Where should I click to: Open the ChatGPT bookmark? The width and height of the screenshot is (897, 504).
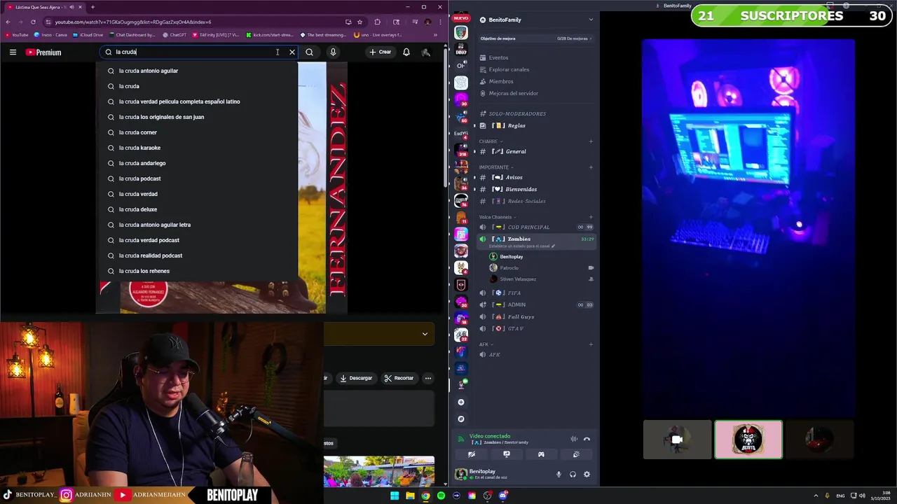(x=175, y=34)
